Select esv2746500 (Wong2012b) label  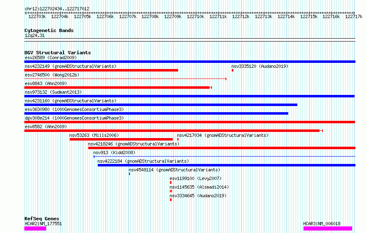click(x=52, y=75)
